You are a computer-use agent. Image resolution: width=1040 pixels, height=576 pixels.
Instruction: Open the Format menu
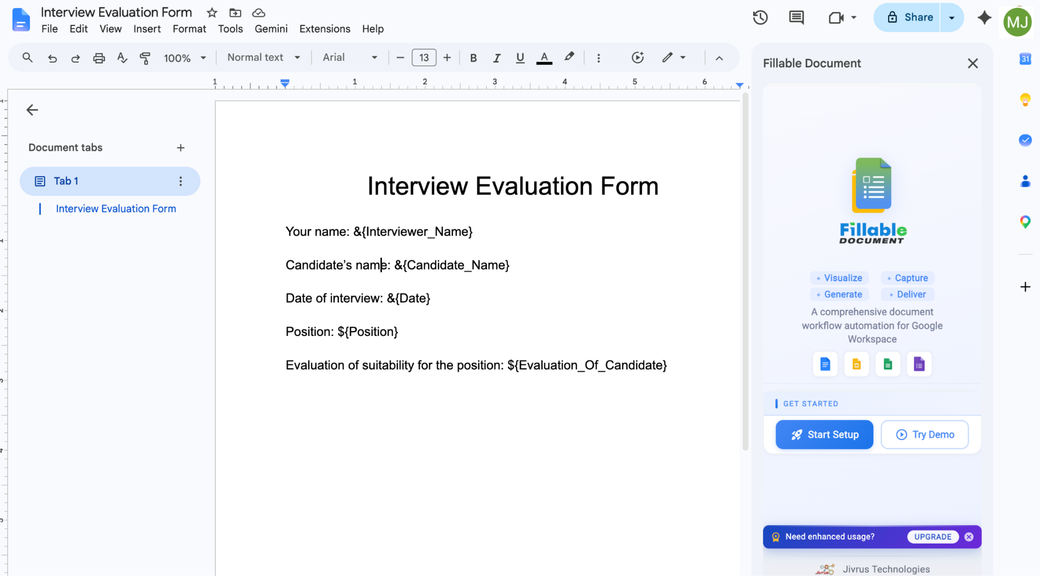pyautogui.click(x=189, y=29)
